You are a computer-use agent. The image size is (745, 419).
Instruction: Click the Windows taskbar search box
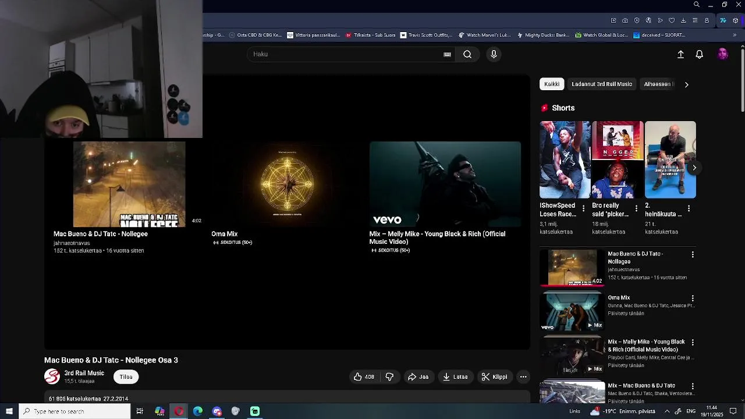(x=74, y=411)
